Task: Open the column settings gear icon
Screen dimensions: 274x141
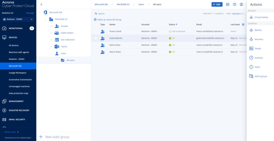Action: tap(243, 25)
